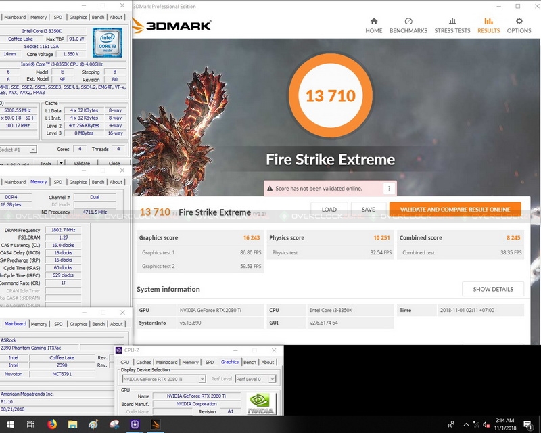Click the Intel Core i3 logo in CPU-Z
Viewport: 541px width, 433px height.
tap(108, 43)
